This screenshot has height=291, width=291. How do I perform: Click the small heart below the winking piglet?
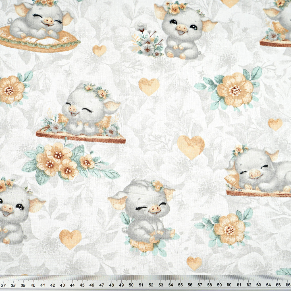(x=194, y=263)
